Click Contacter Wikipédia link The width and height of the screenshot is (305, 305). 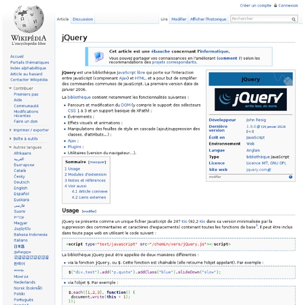point(29,80)
